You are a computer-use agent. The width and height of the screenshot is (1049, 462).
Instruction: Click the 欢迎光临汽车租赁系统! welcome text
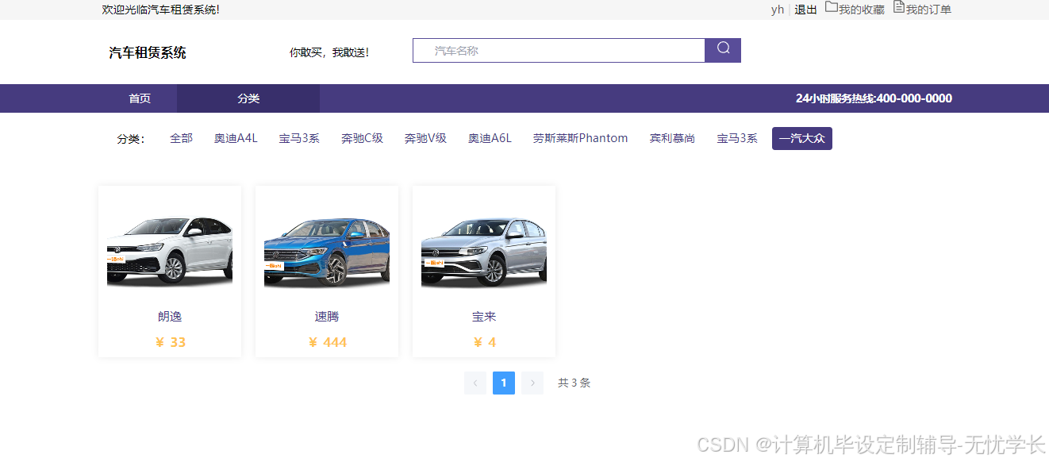coord(161,10)
